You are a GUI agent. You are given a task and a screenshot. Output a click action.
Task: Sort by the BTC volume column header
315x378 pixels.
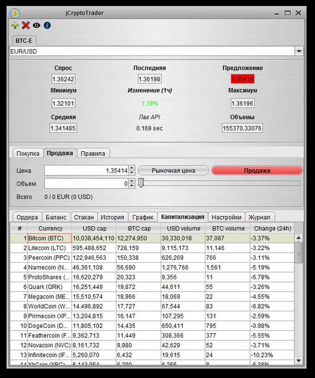(228, 229)
